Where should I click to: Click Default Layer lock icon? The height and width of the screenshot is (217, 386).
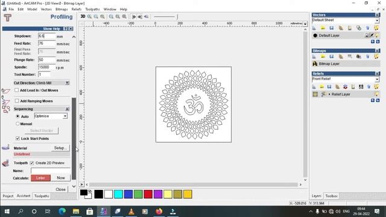pyautogui.click(x=367, y=36)
